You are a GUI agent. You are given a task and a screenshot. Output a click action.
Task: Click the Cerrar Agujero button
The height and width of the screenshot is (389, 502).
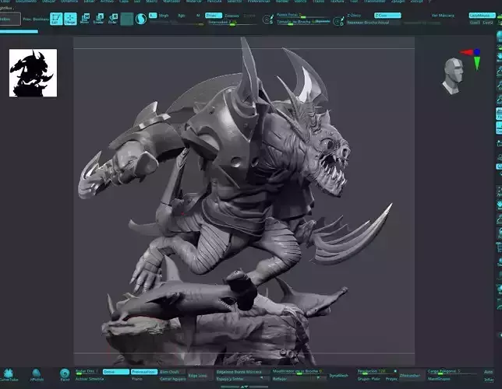tap(172, 379)
